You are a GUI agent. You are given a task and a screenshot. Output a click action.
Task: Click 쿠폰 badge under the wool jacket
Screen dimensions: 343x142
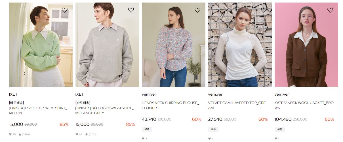(280, 129)
